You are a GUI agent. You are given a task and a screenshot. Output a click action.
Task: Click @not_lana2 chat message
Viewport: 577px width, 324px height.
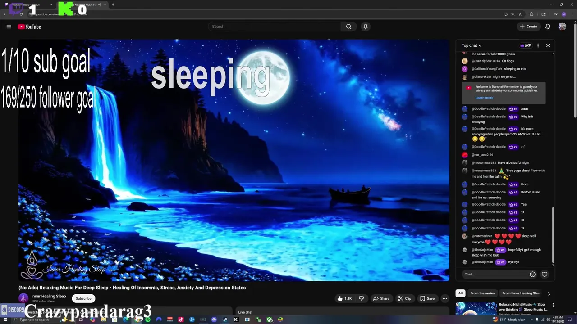point(482,155)
